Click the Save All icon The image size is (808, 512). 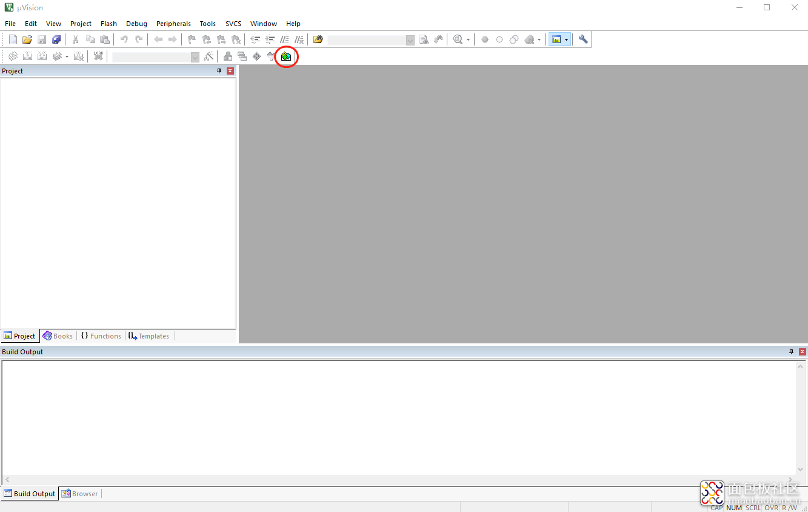pyautogui.click(x=56, y=39)
